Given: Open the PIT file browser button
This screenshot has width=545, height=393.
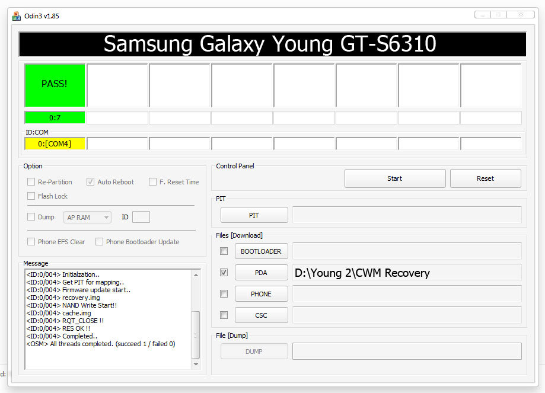Looking at the screenshot, I should [x=254, y=215].
